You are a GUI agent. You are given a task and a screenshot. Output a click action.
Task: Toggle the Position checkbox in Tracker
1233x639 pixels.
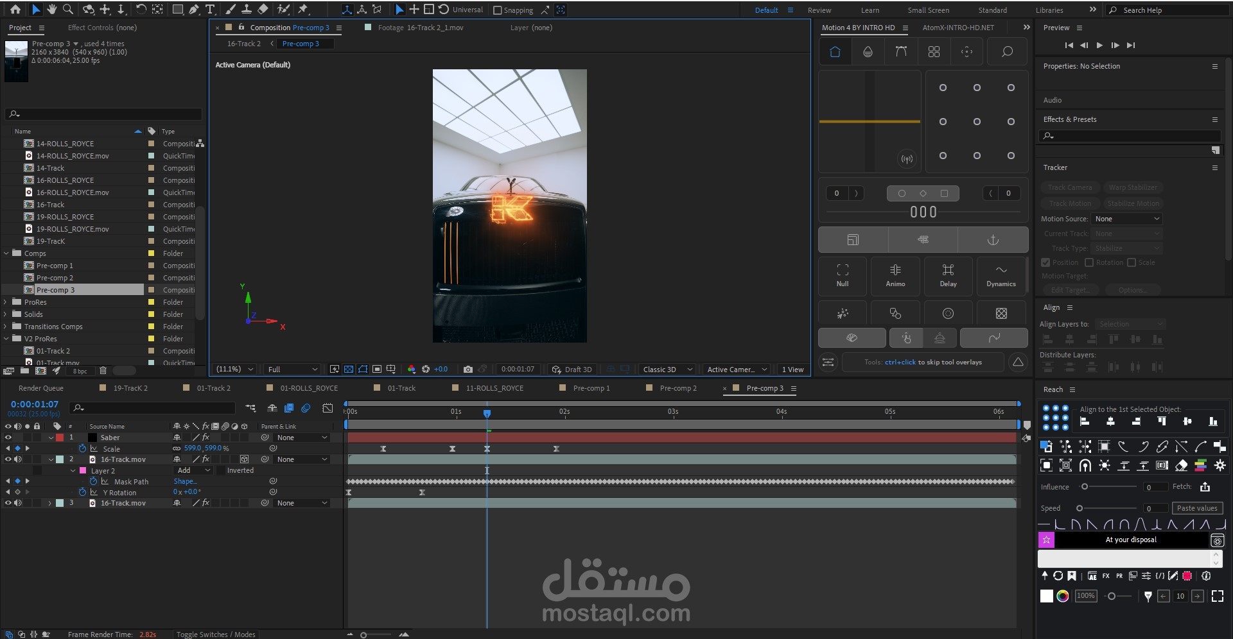coord(1045,262)
